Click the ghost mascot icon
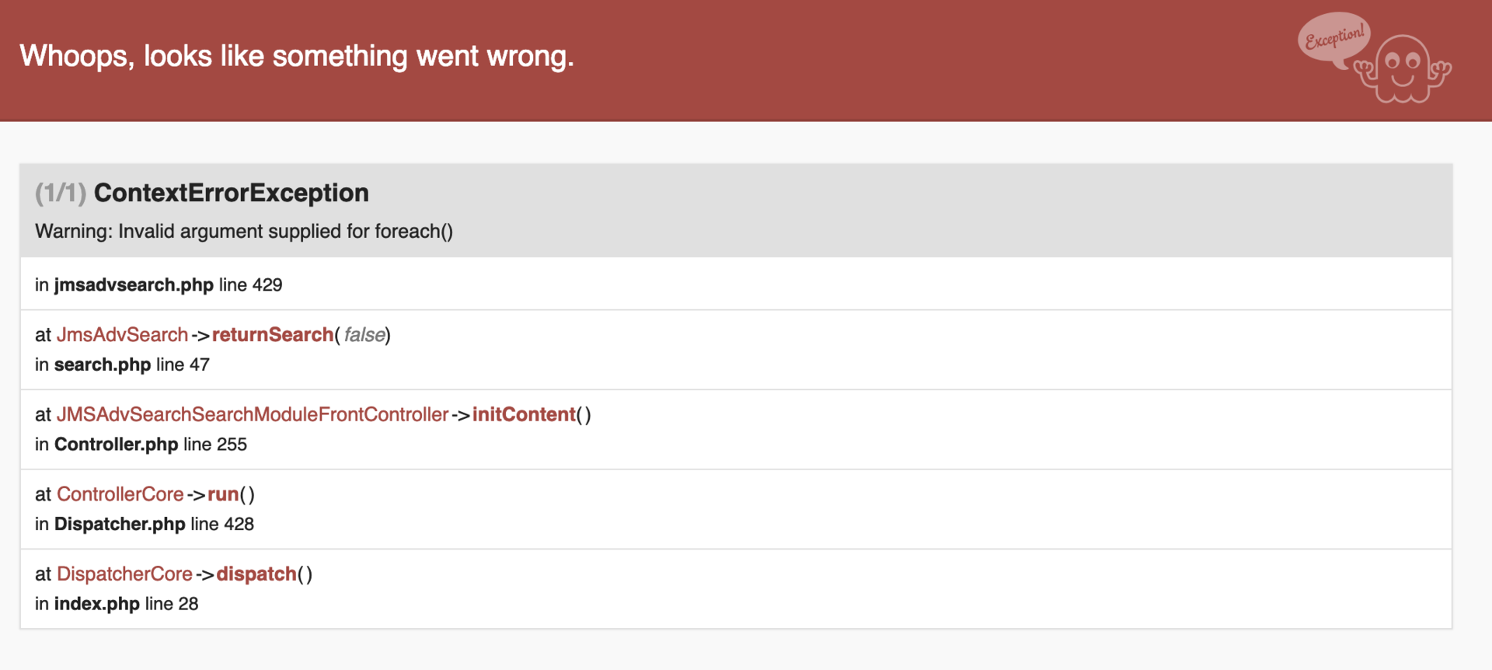 1403,68
